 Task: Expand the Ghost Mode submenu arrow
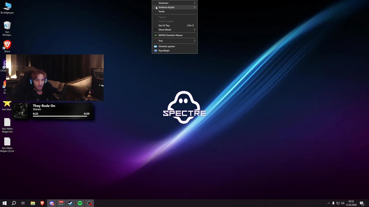click(x=194, y=30)
